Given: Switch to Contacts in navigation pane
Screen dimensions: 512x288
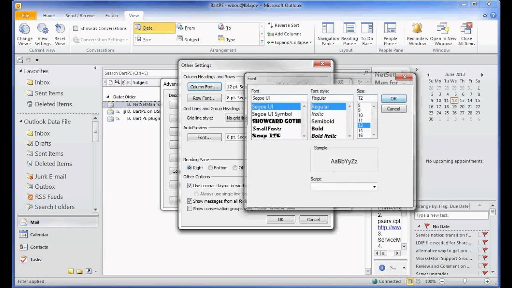Looking at the screenshot, I should click(58, 247).
